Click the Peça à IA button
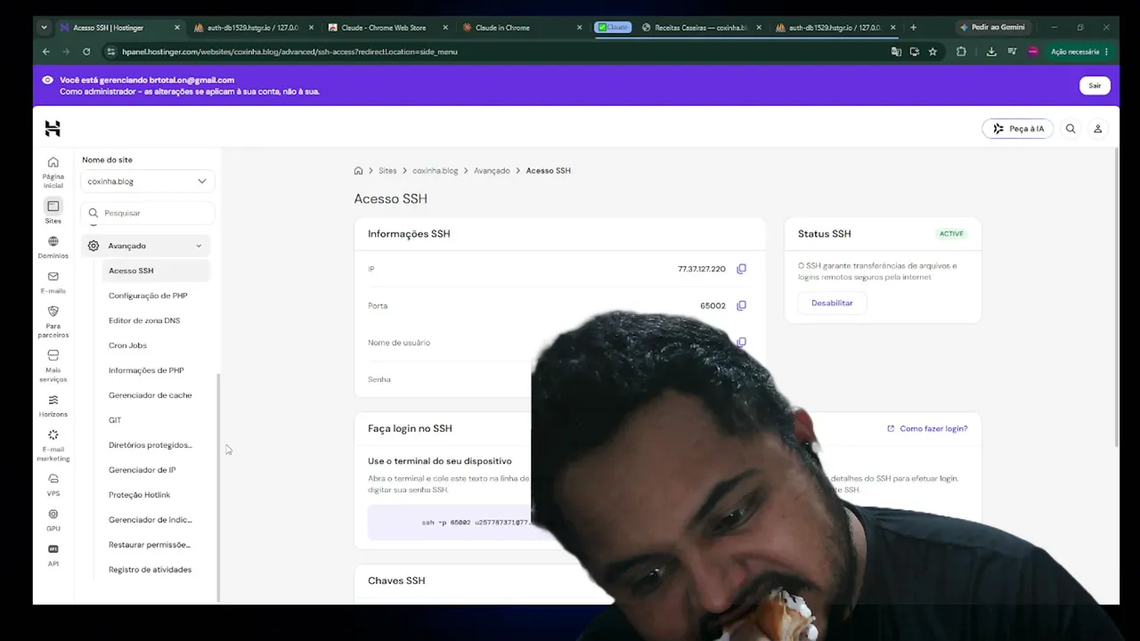Viewport: 1140px width, 641px height. pos(1018,129)
